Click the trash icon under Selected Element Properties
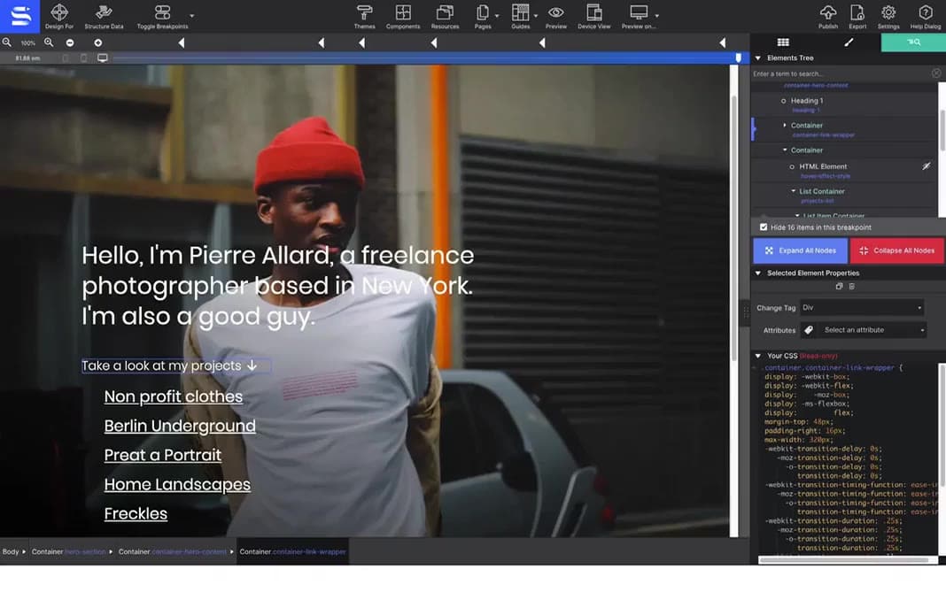This screenshot has height=600, width=946. point(852,287)
